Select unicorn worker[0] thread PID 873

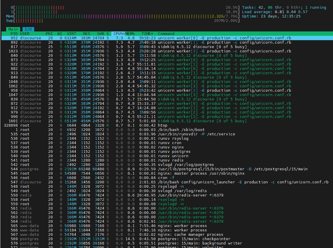tap(166, 60)
